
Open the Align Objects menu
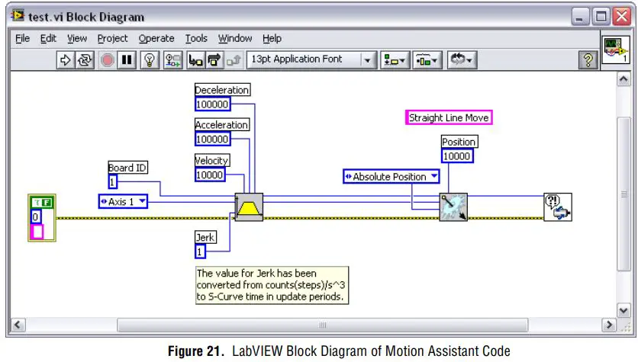coord(395,60)
